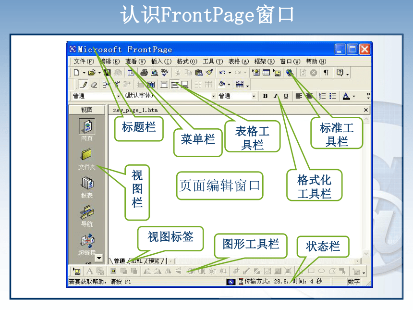The image size is (413, 310).
Task: Open the Fill Color dropdown arrow
Action: coord(229,85)
